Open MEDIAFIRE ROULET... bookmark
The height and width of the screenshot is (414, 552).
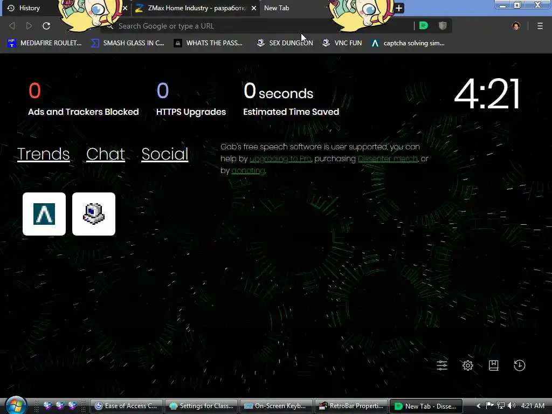tap(45, 43)
